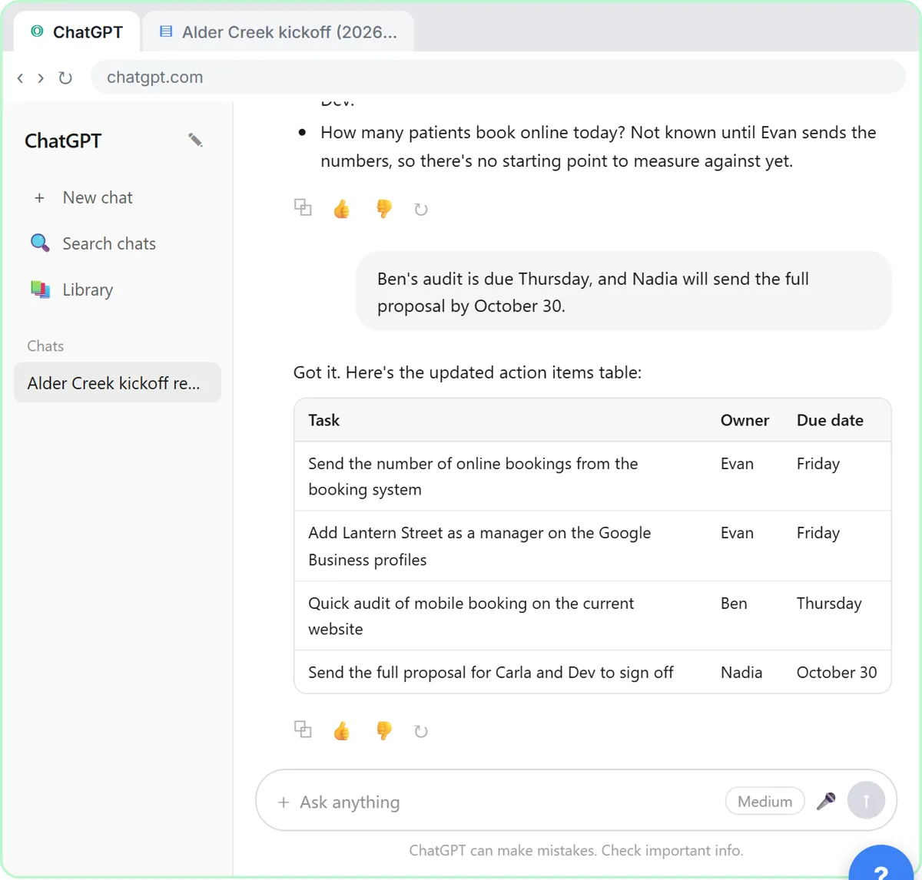Click the Alder Creek kickoff tab document icon
The width and height of the screenshot is (922, 880).
point(165,31)
